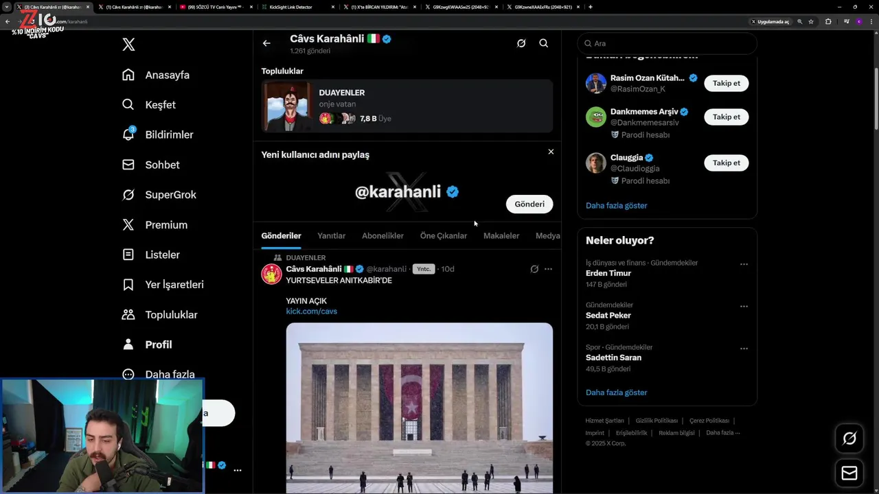Image resolution: width=879 pixels, height=494 pixels.
Task: Open the Anıtkabir post image
Action: (420, 408)
